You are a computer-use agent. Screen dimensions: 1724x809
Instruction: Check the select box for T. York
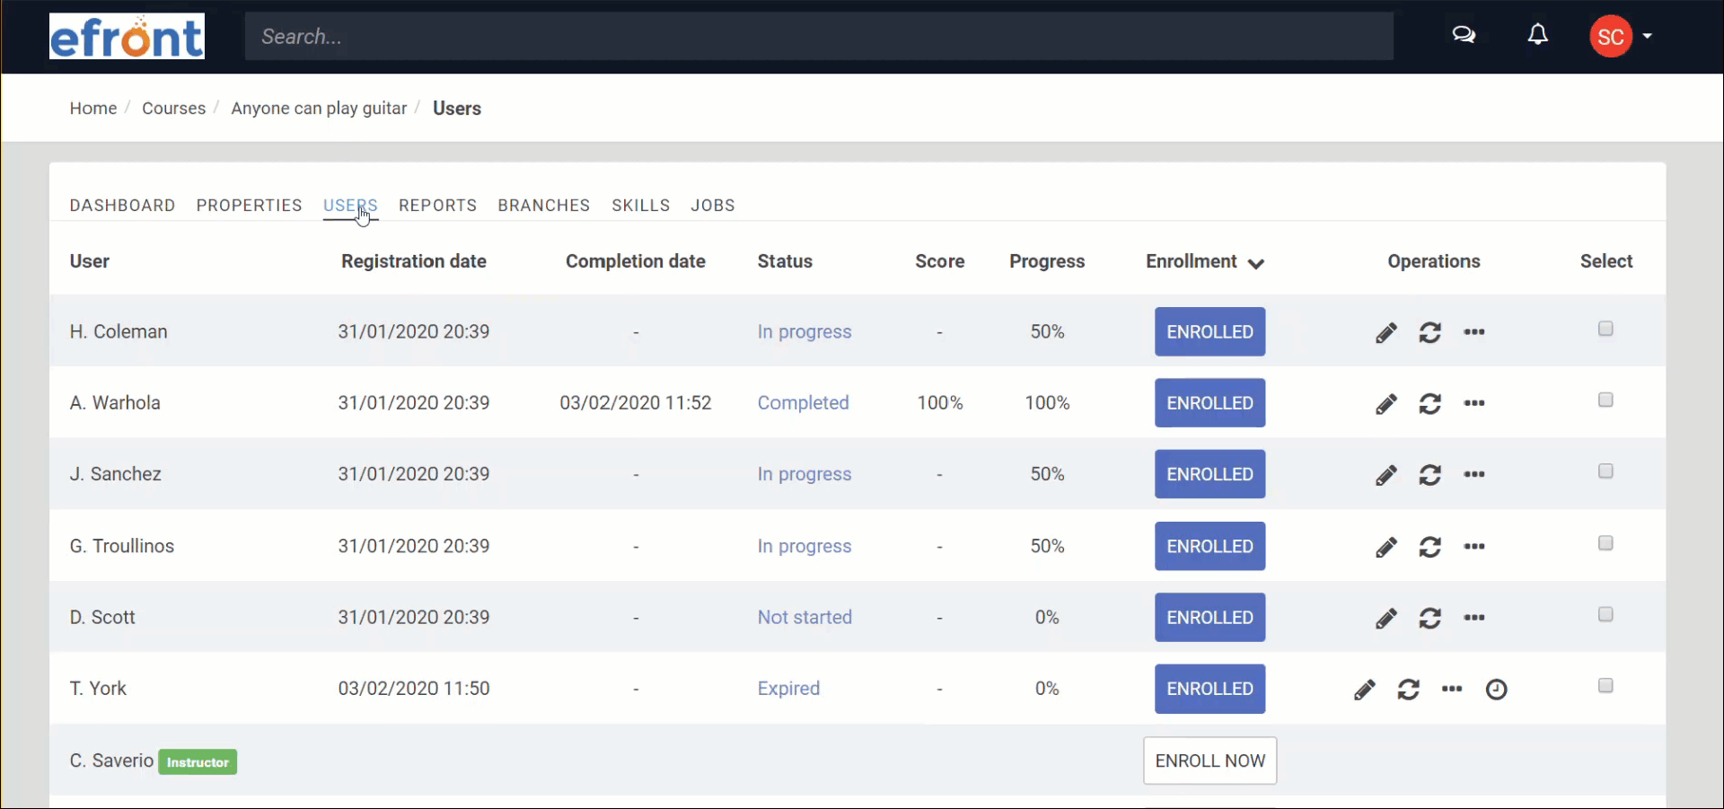pos(1605,685)
